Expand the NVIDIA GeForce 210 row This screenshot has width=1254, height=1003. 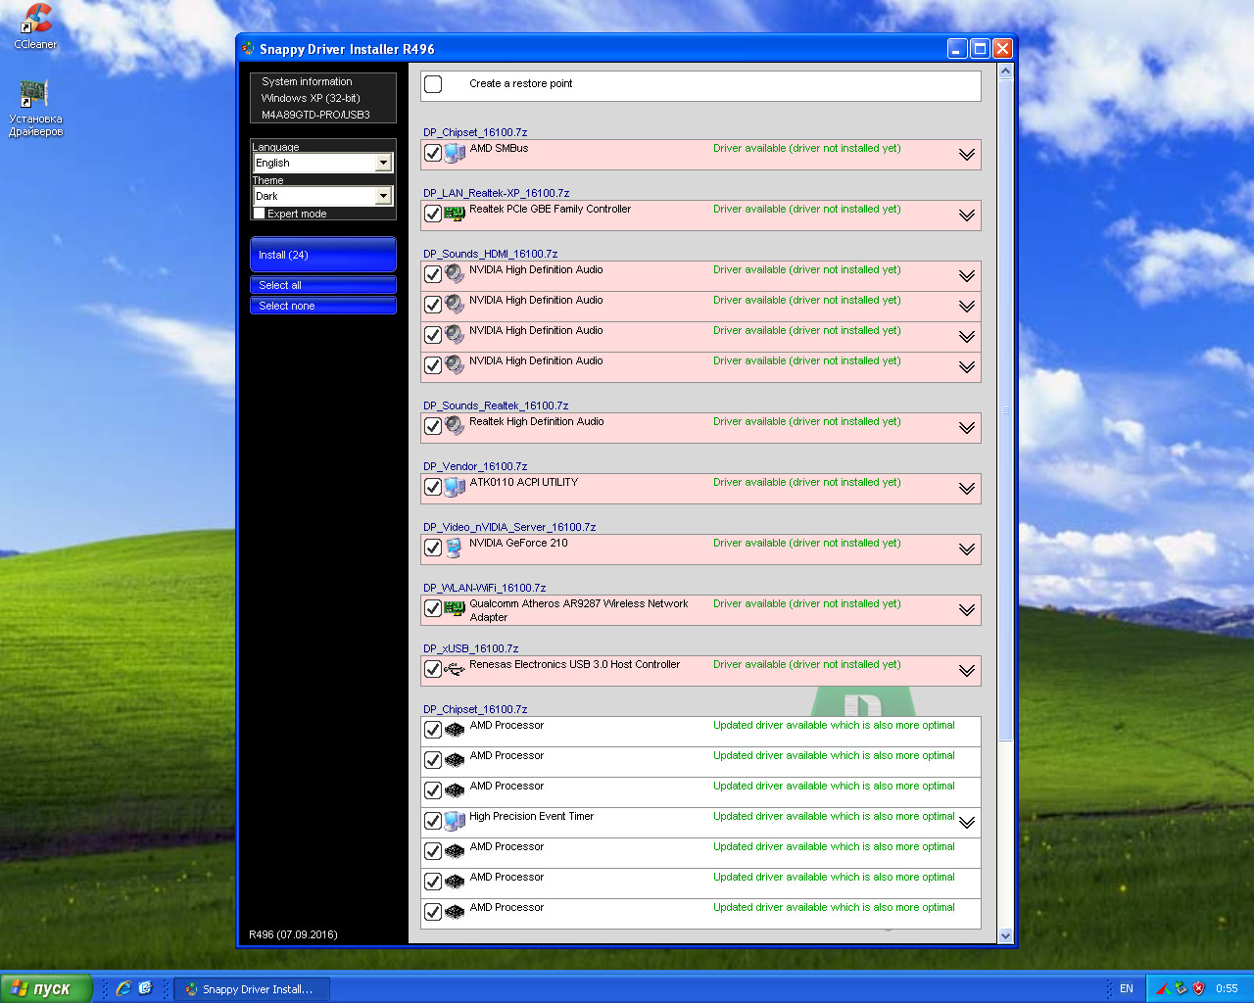click(x=967, y=549)
